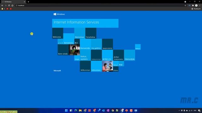Click the Välkommen tile

(x=96, y=55)
